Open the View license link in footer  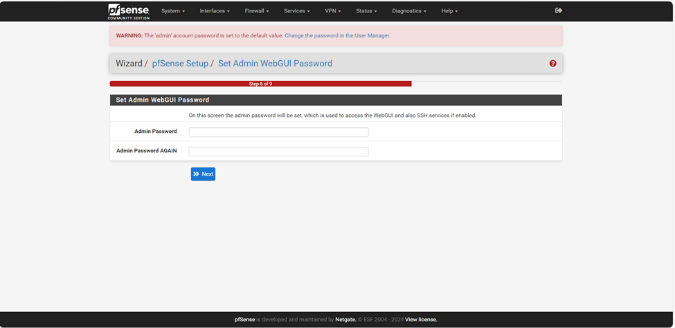421,320
